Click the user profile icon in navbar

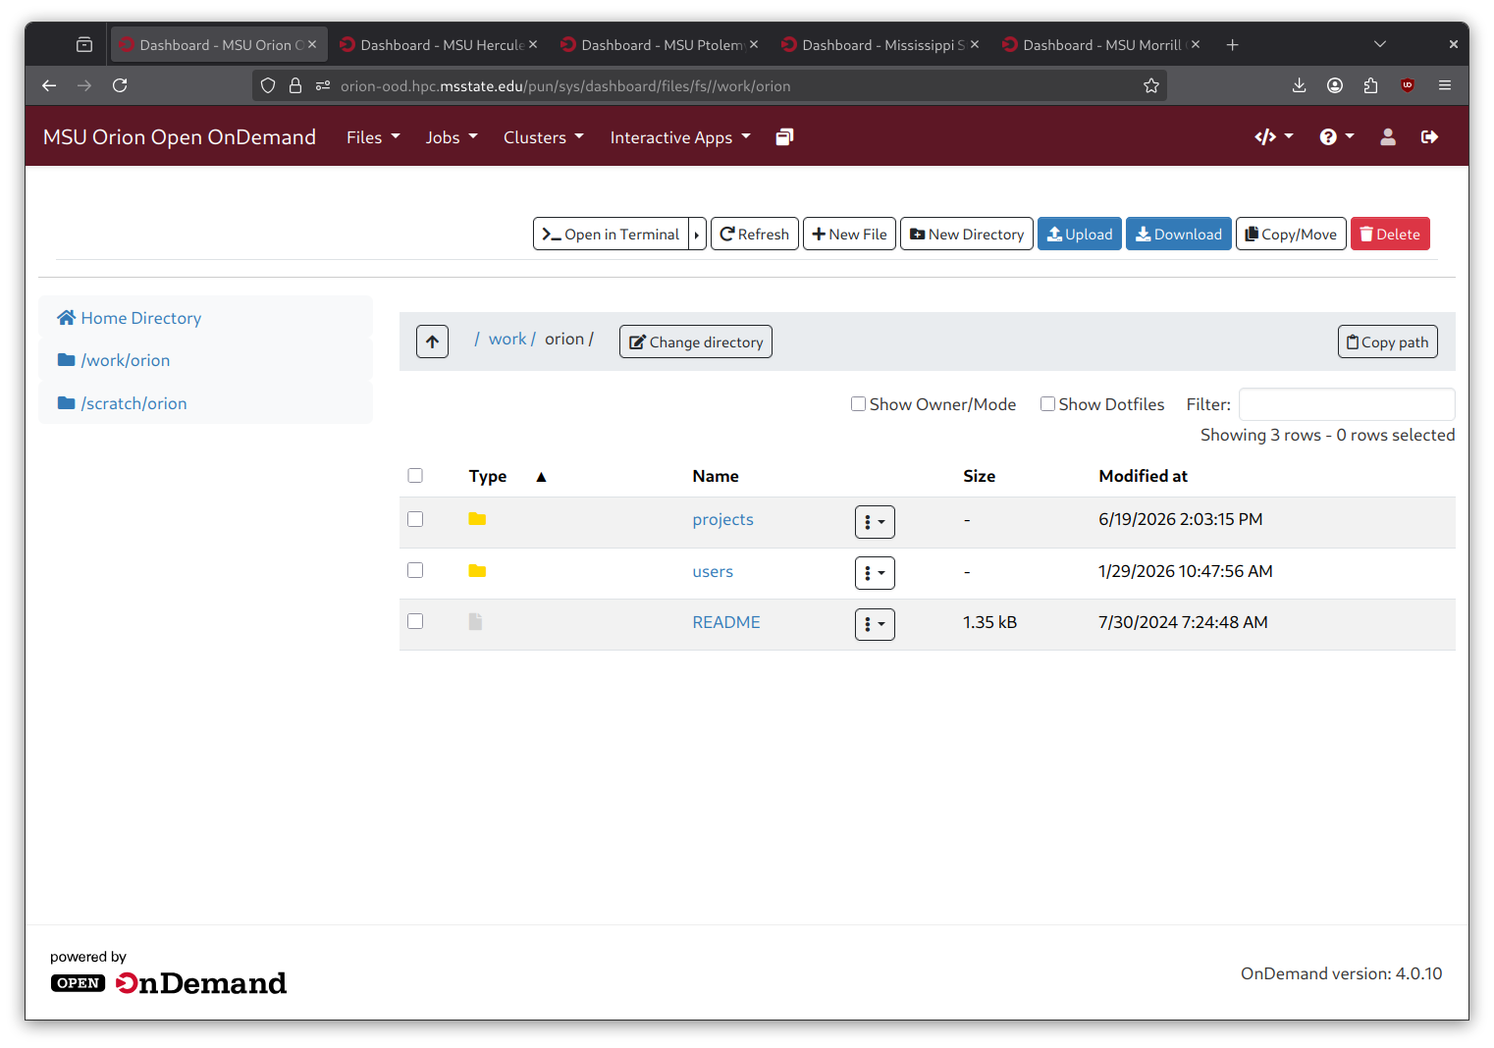click(x=1388, y=137)
